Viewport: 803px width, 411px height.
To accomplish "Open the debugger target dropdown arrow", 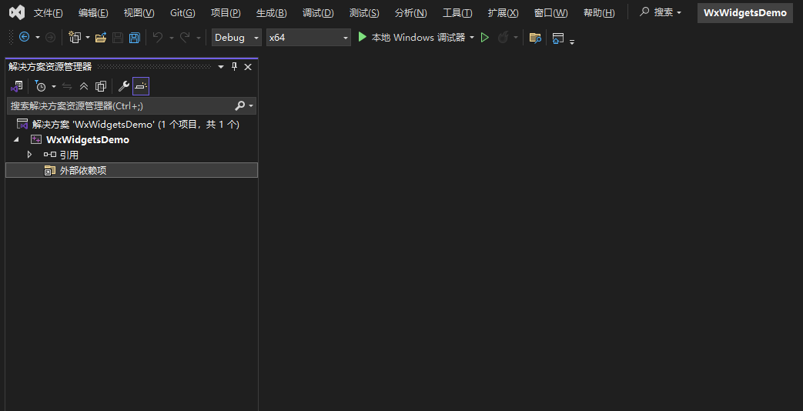I will point(472,38).
